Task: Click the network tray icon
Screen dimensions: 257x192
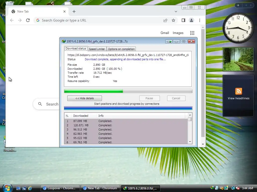Action: tap(233, 188)
